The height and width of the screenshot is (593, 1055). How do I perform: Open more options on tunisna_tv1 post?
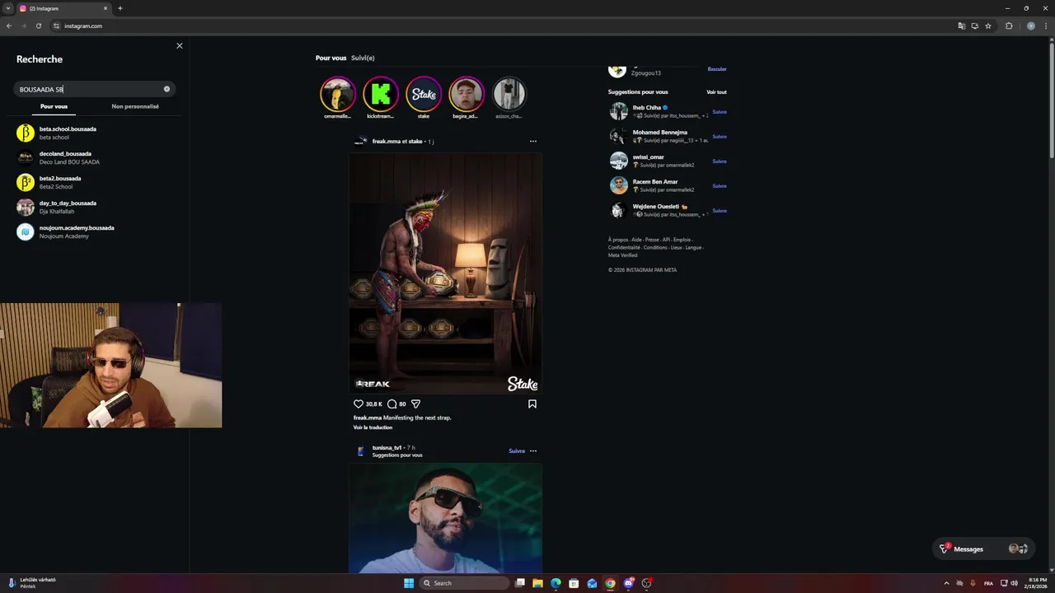(533, 451)
